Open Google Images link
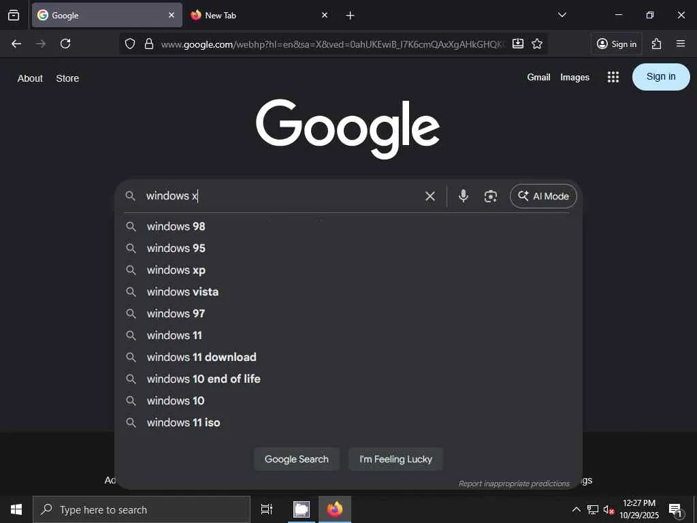697x523 pixels. pyautogui.click(x=574, y=78)
